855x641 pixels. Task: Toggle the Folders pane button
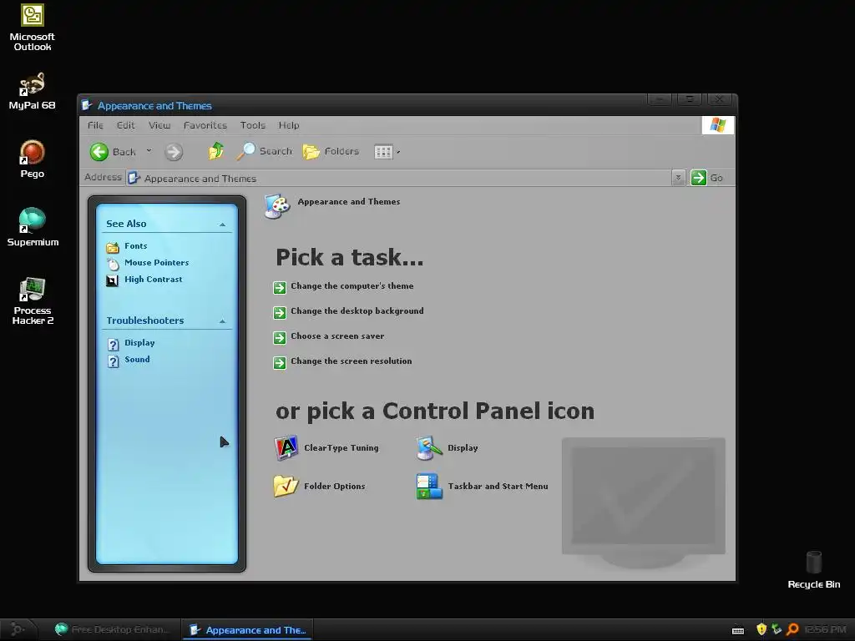pyautogui.click(x=331, y=151)
